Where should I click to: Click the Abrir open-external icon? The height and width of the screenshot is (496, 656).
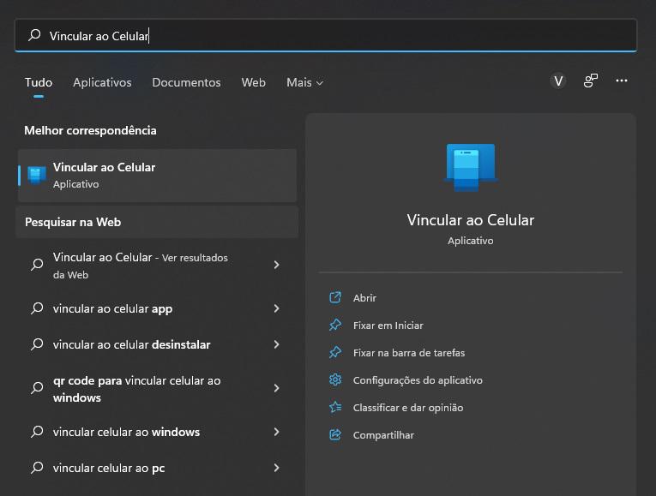(x=335, y=297)
